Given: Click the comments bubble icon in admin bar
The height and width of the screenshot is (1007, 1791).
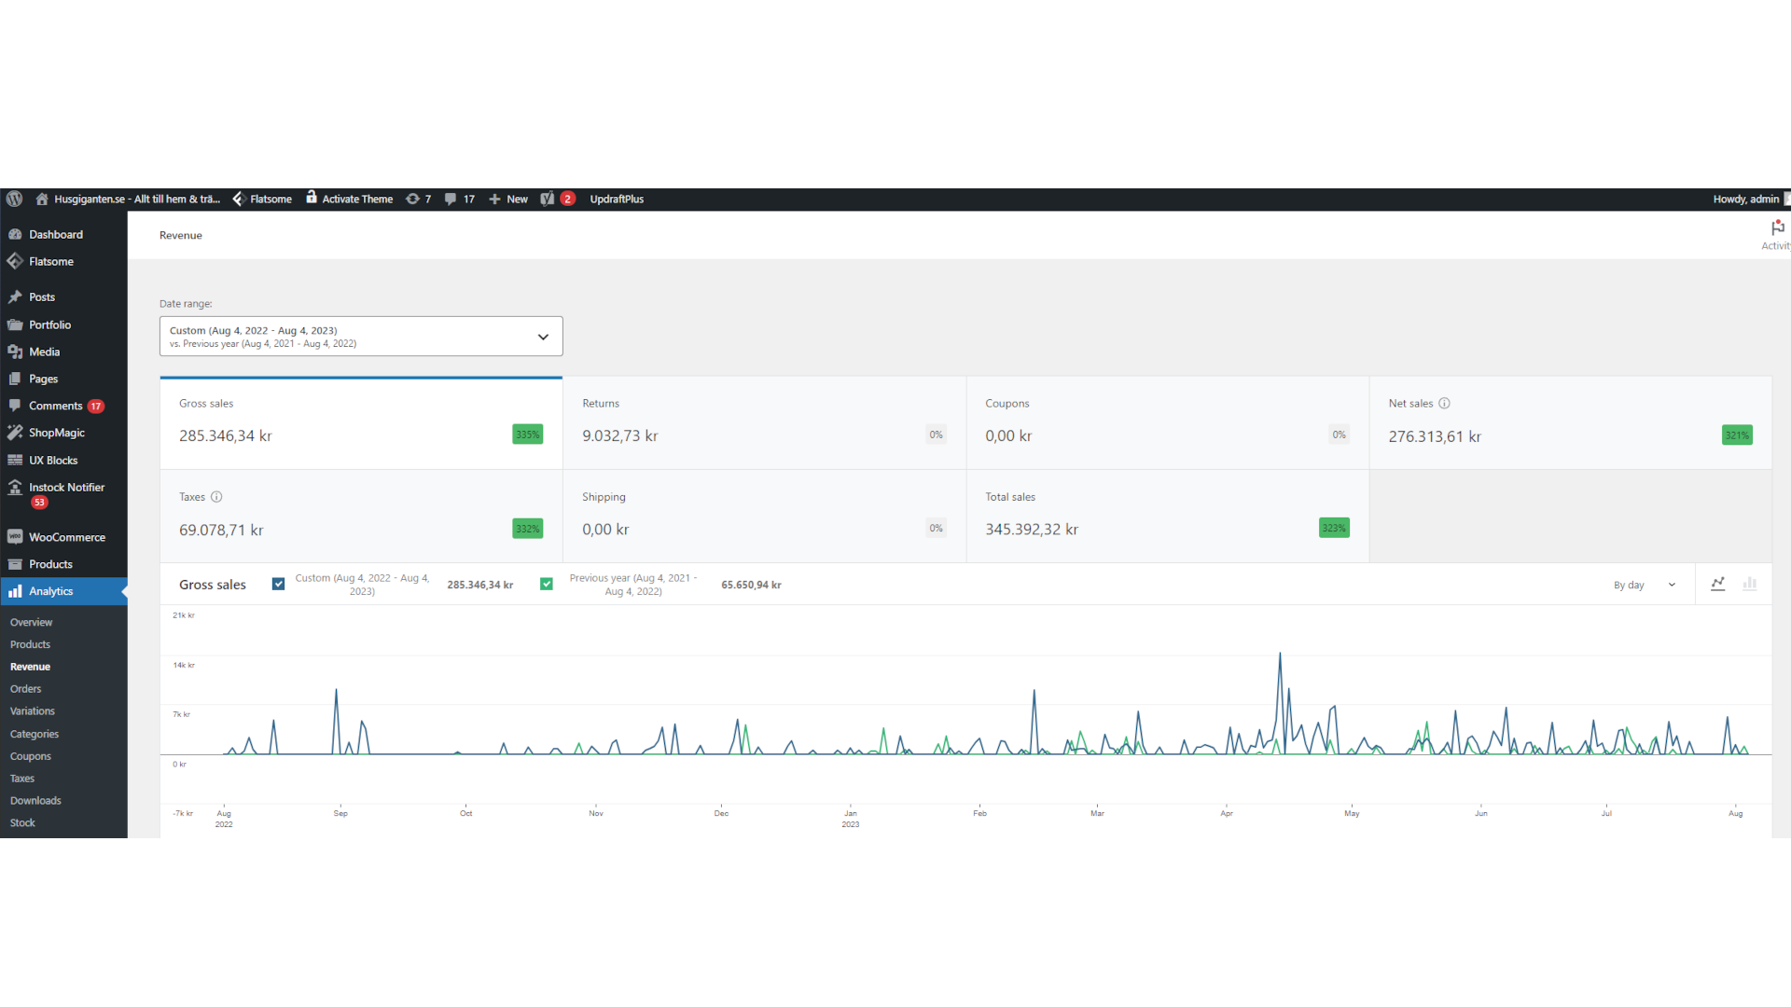Looking at the screenshot, I should [x=451, y=199].
